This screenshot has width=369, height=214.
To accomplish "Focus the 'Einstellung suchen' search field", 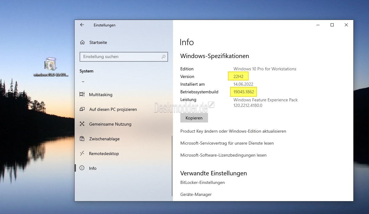I will tap(124, 56).
